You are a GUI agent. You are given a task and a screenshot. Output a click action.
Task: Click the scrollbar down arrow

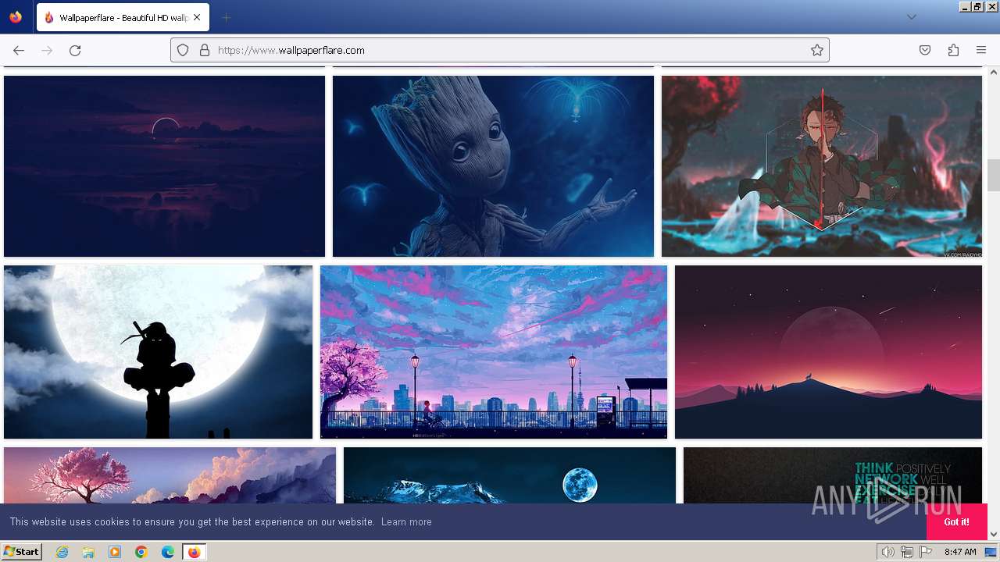point(993,534)
